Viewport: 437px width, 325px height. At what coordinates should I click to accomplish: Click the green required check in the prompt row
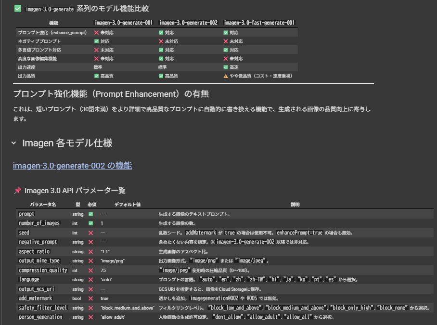point(91,214)
